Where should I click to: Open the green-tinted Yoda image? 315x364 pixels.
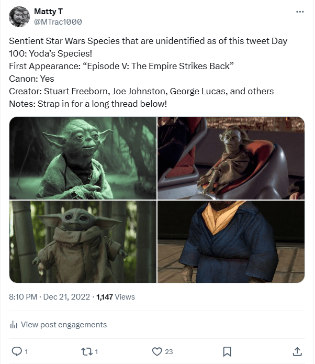[x=83, y=158]
